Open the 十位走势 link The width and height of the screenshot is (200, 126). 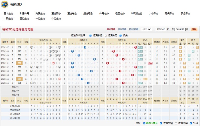pos(40,18)
